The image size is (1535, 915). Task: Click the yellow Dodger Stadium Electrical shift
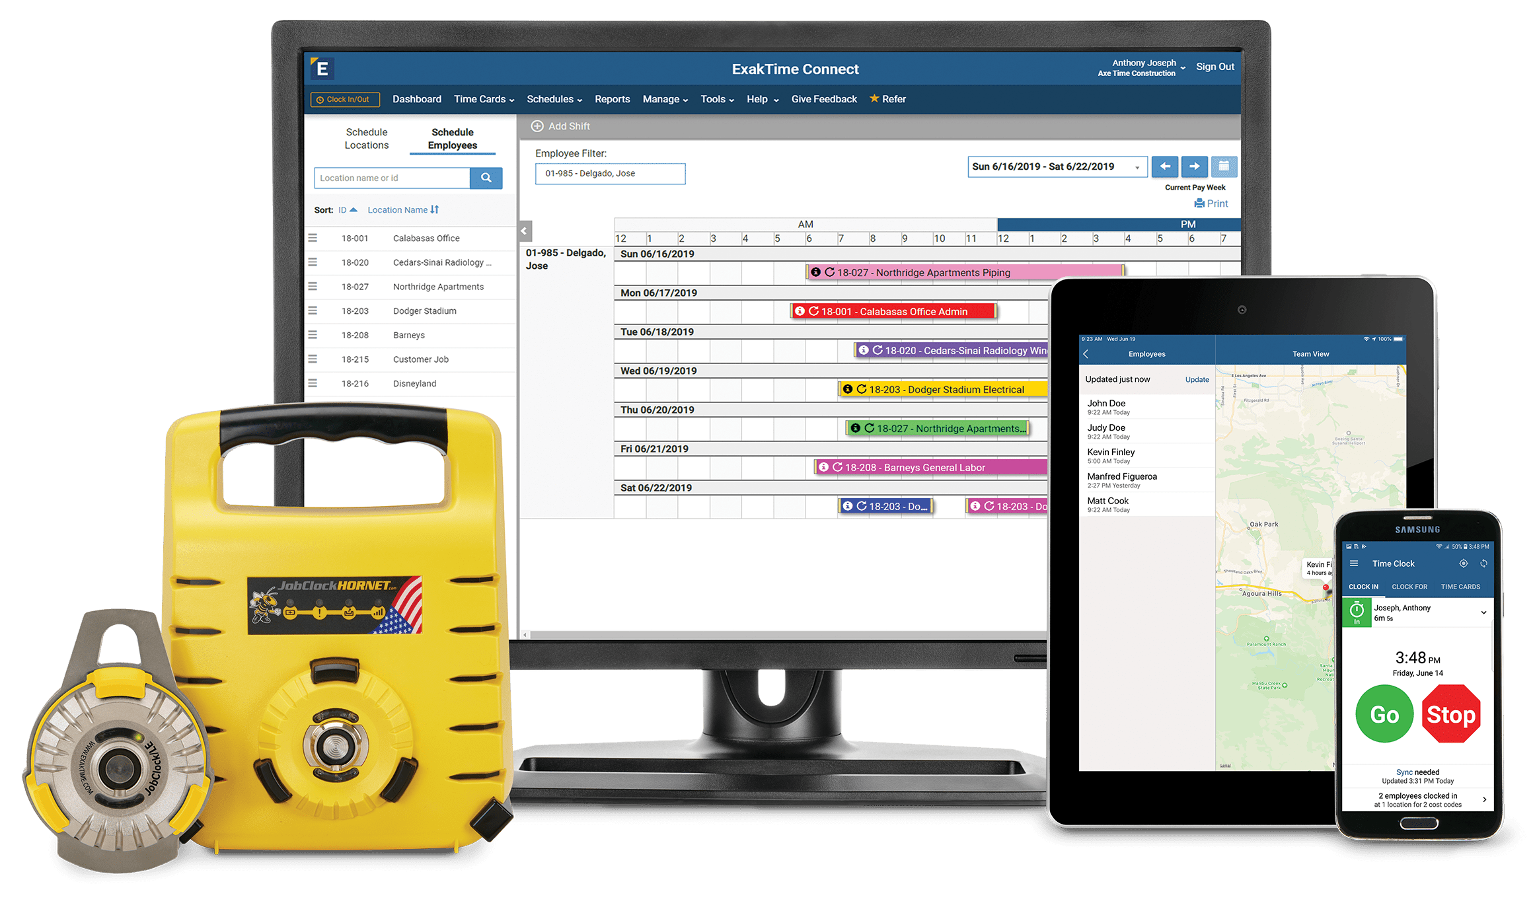[x=943, y=389]
